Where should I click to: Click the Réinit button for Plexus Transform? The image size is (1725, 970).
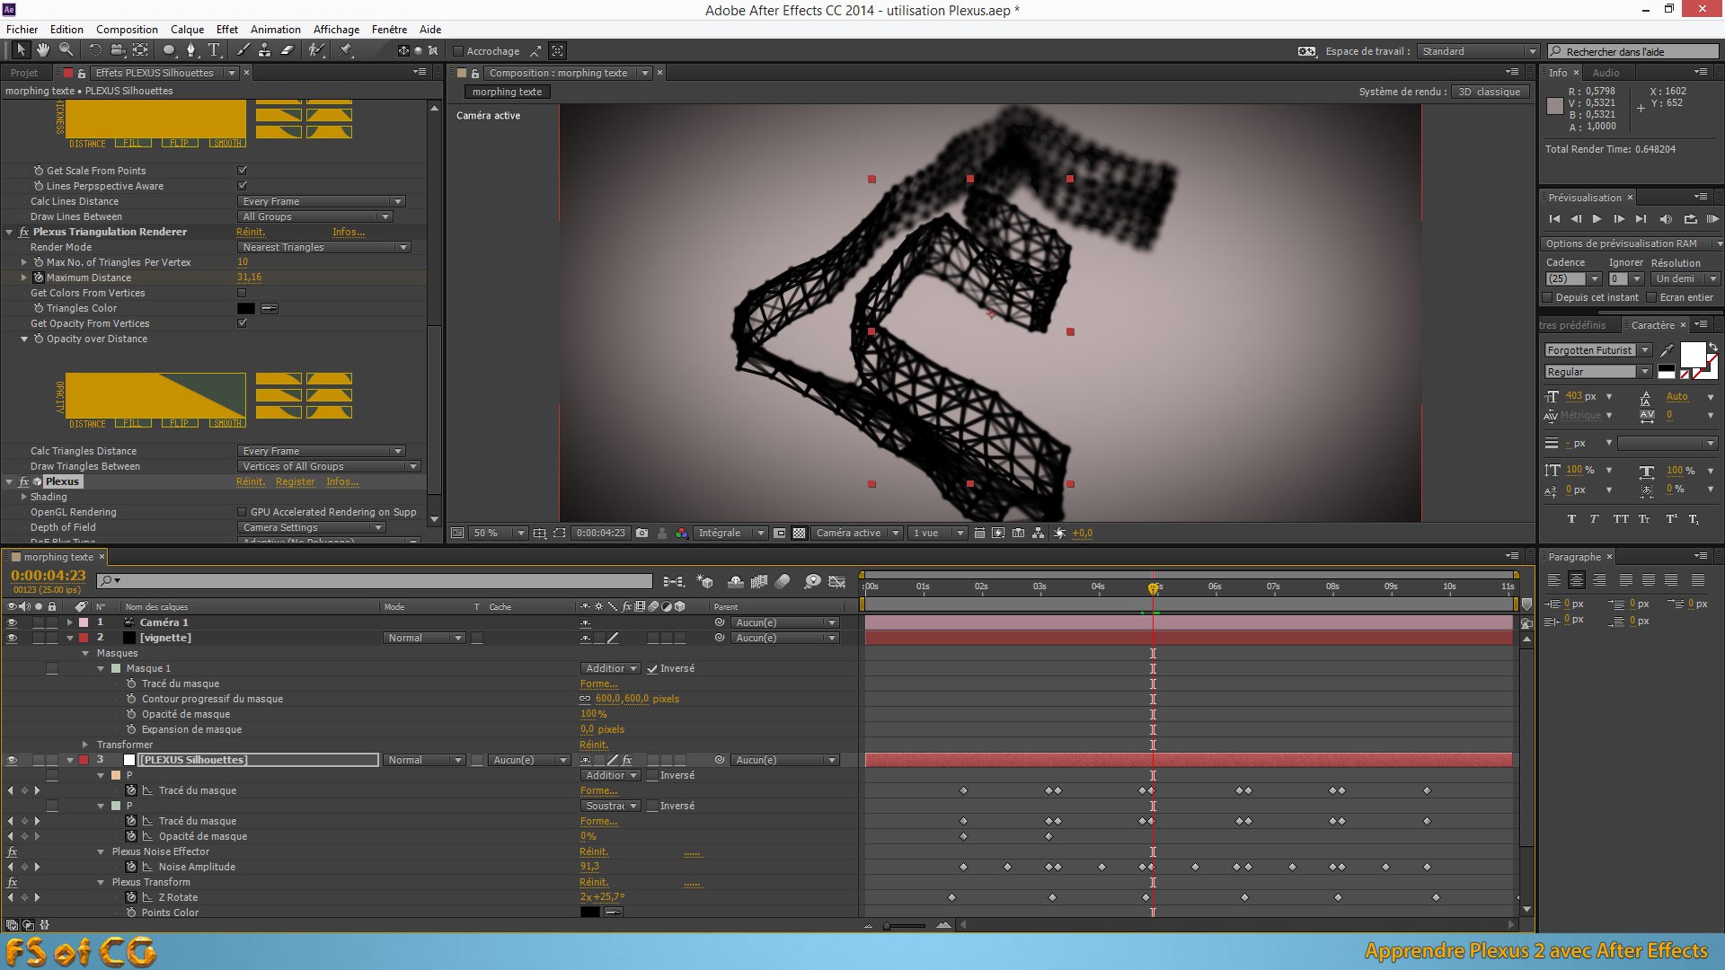click(x=594, y=881)
